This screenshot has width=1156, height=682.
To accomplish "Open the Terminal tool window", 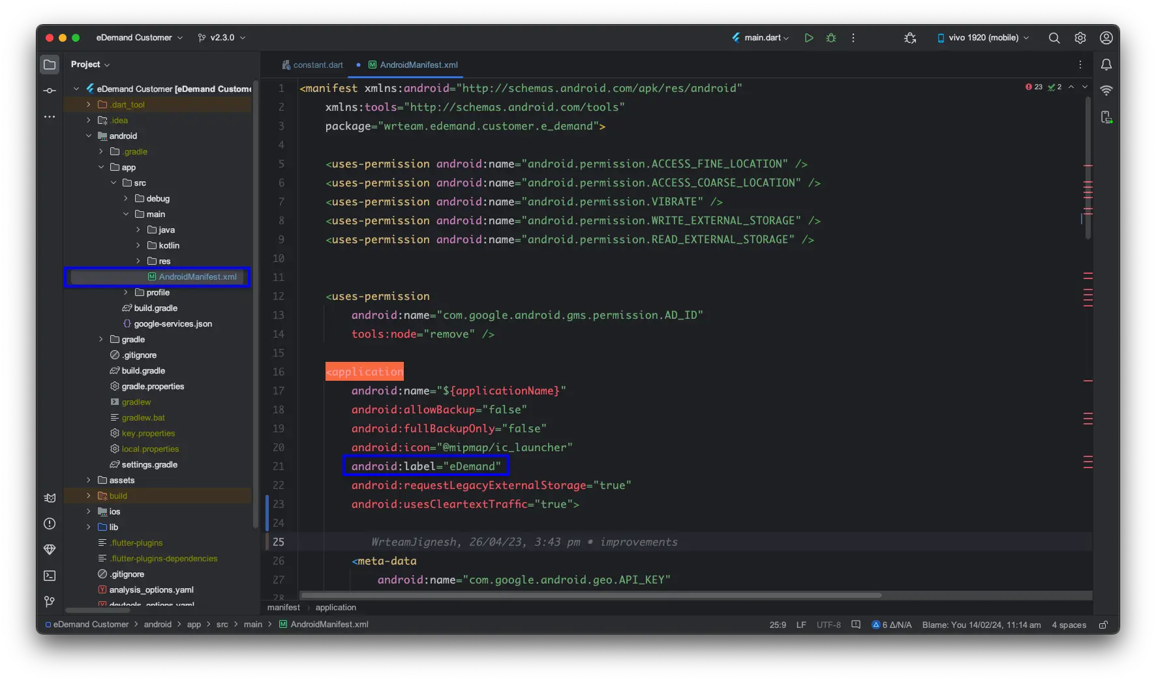I will tap(50, 576).
